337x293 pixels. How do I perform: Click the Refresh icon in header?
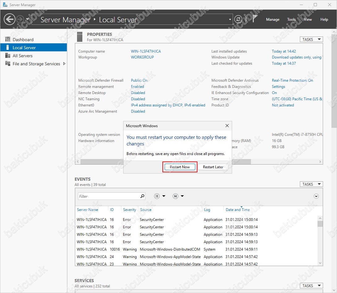238,19
